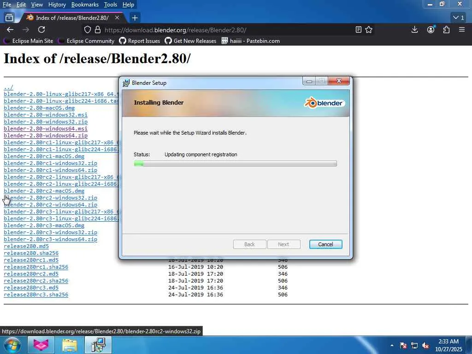472x354 pixels.
Task: Download blender-2.80-windows64.msi
Action: coord(46,129)
